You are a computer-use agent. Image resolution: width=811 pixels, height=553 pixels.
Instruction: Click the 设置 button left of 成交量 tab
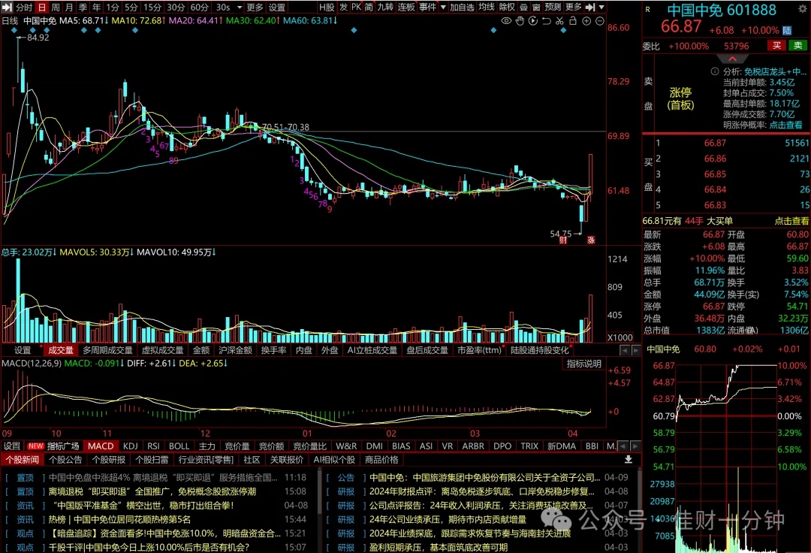tap(23, 350)
